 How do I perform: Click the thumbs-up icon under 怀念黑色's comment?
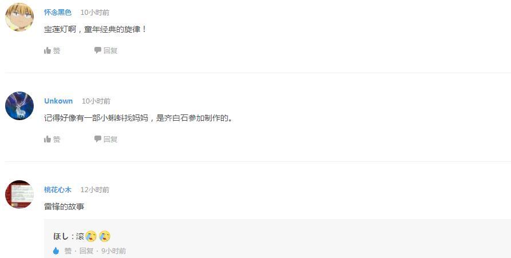[47, 50]
